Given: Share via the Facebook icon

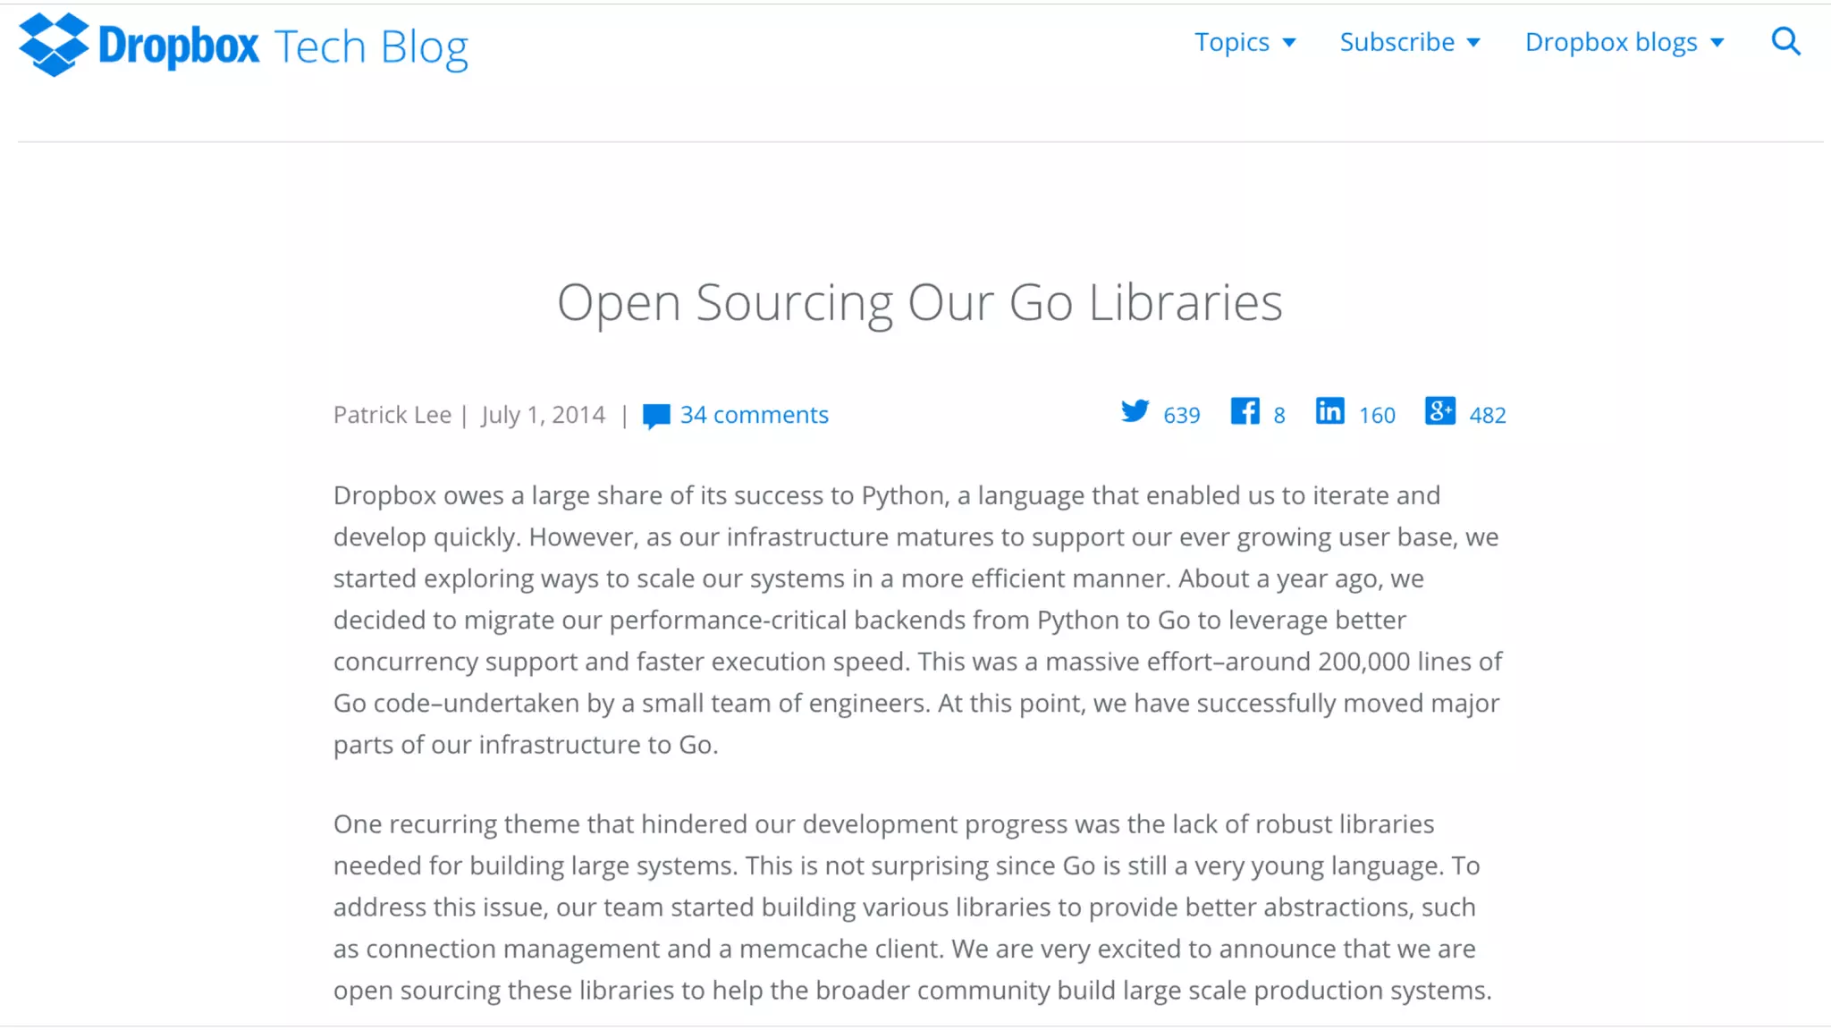Looking at the screenshot, I should (x=1245, y=411).
